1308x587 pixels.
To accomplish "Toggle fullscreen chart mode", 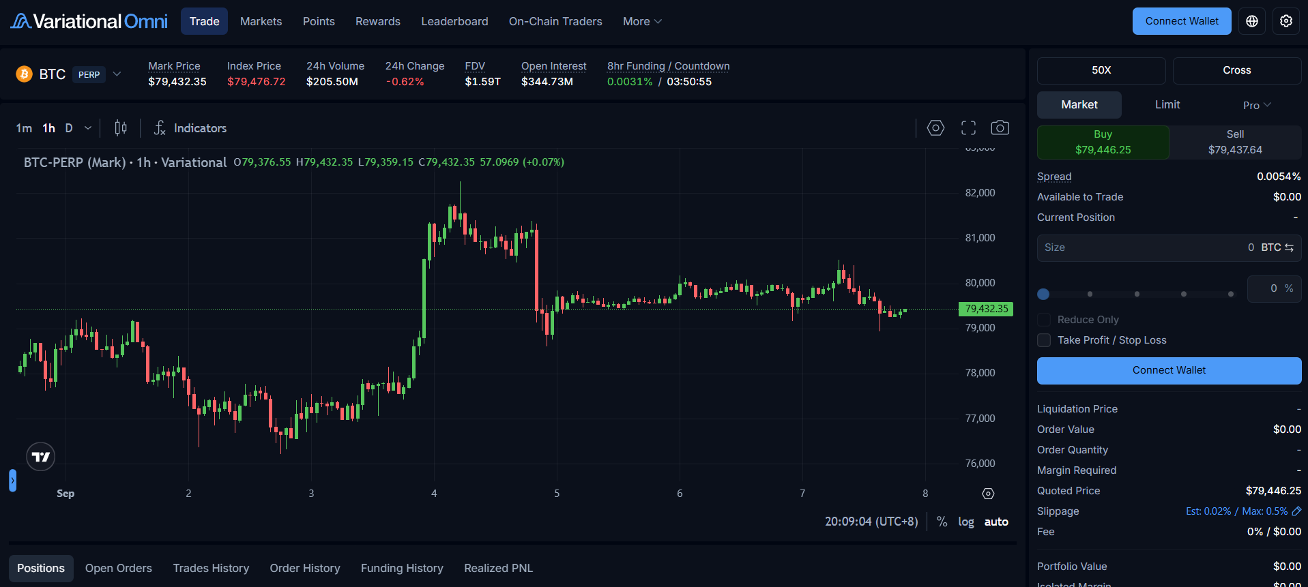I will 968,127.
